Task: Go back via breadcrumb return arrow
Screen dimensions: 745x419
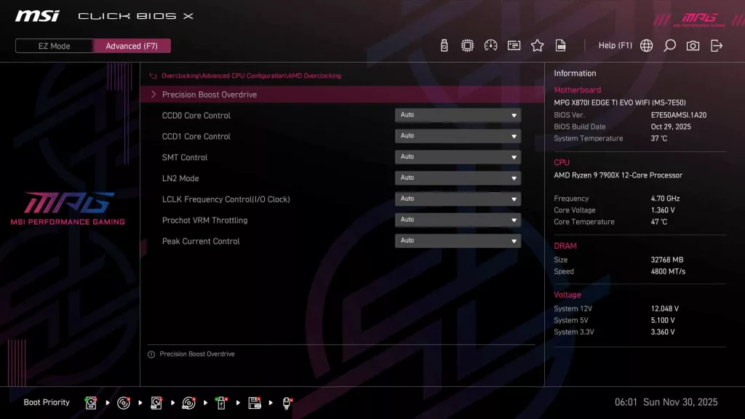Action: 153,76
